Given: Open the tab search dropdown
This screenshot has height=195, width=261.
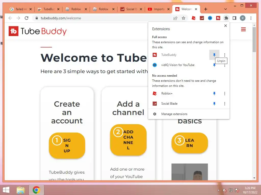Looking at the screenshot, I should 225,9.
